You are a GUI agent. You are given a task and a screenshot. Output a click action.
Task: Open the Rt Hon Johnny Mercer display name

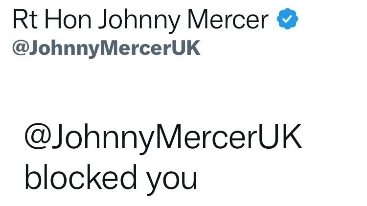tap(141, 21)
